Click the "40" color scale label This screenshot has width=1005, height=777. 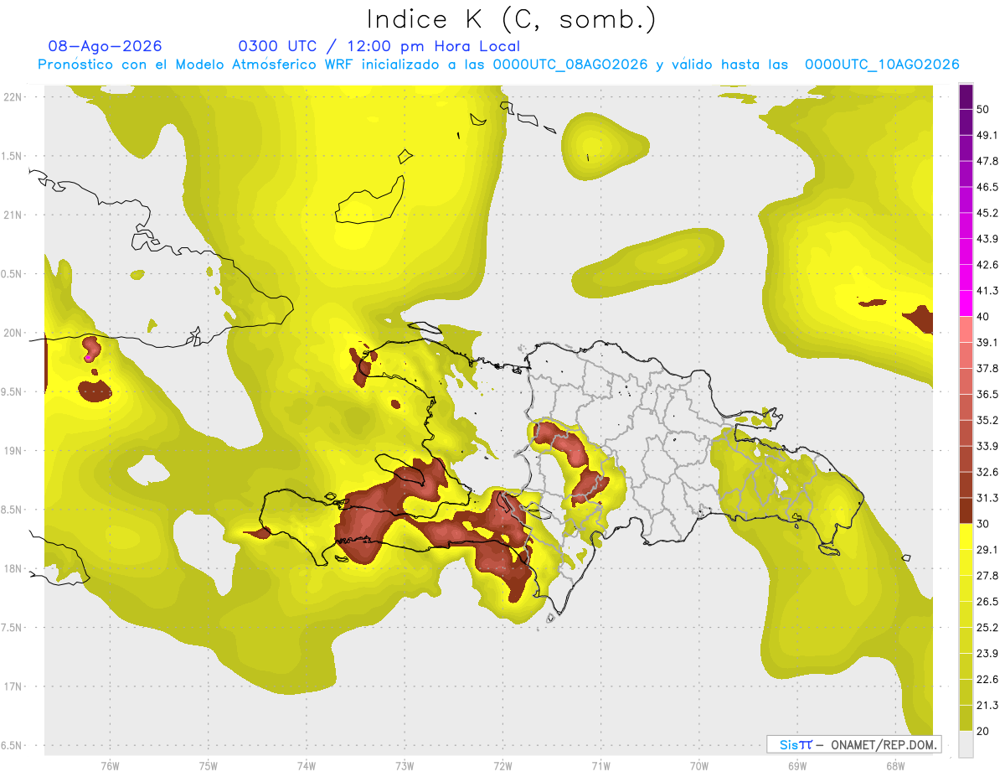pyautogui.click(x=983, y=317)
